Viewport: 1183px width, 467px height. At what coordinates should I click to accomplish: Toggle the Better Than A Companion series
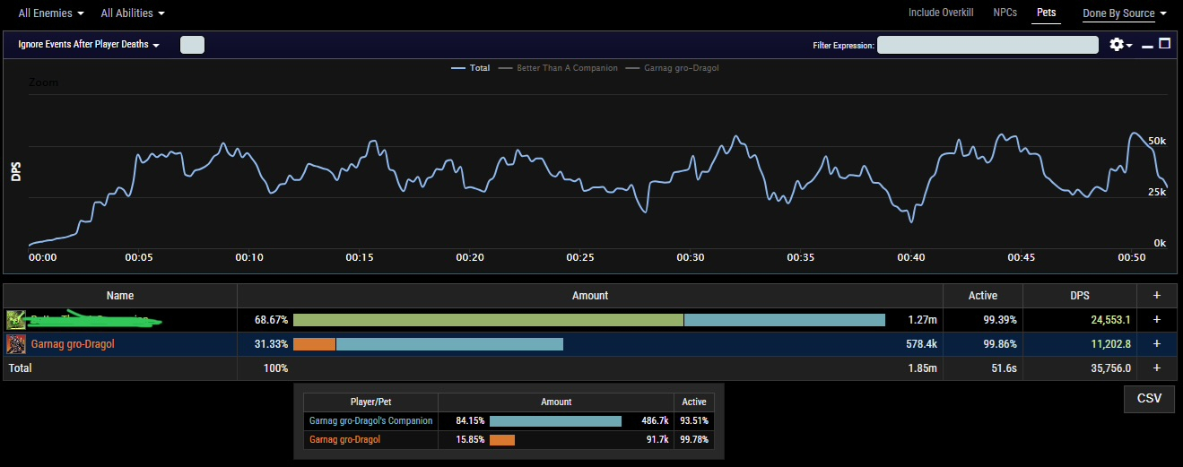point(558,68)
